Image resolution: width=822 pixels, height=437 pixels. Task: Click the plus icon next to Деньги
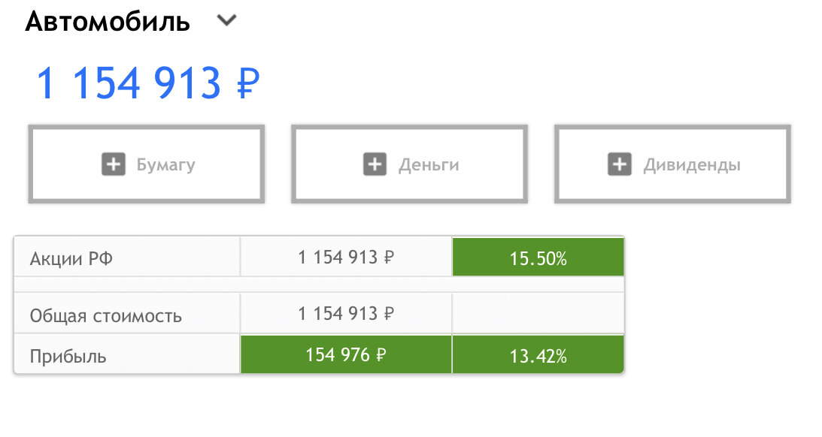(x=375, y=164)
